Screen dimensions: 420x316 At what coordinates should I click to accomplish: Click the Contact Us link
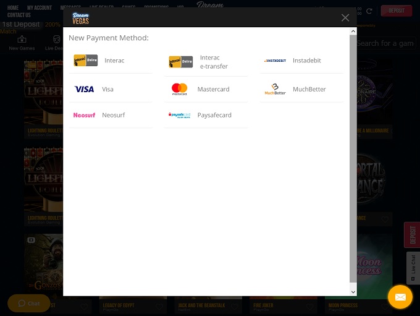click(19, 15)
